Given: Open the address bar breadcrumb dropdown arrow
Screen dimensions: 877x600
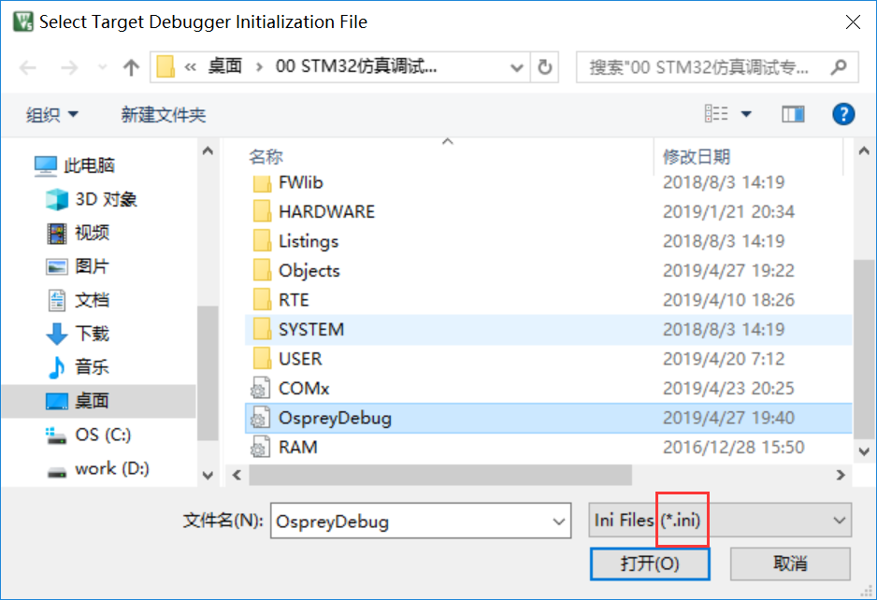Looking at the screenshot, I should tap(517, 66).
